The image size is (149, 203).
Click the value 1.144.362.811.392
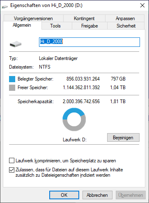81,88
